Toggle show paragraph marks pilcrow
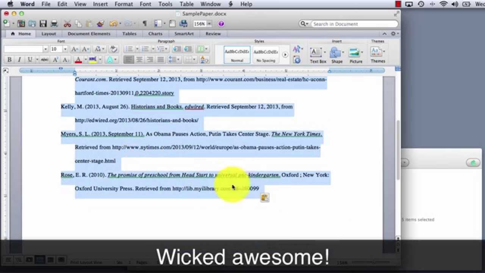485x273 pixels. coord(144,24)
